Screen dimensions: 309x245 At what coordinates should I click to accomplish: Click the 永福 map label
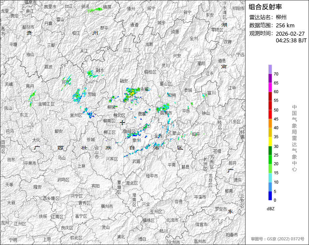point(144,89)
